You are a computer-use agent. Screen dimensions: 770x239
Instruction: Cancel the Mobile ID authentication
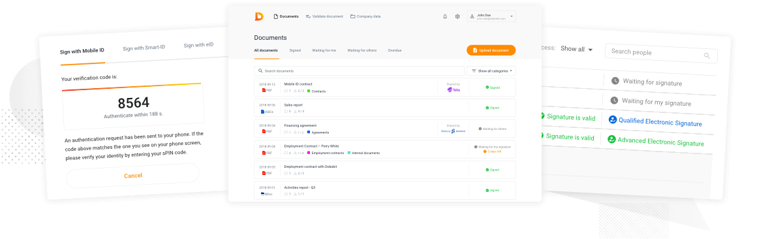click(x=133, y=176)
